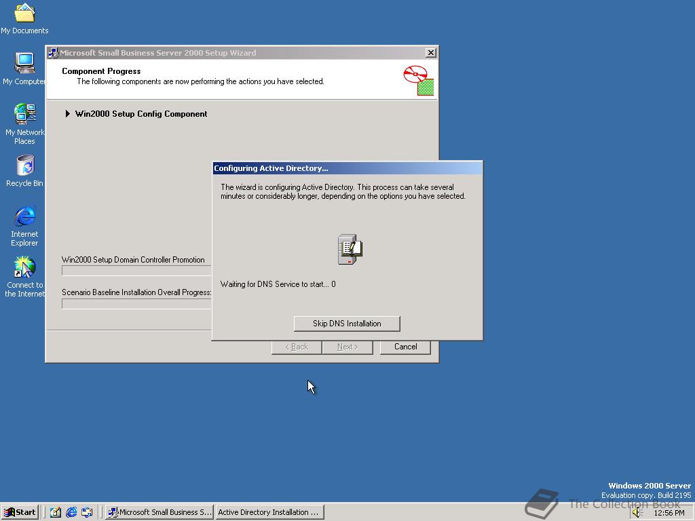Image resolution: width=695 pixels, height=521 pixels.
Task: Click Skip DNS Installation button
Action: pos(347,324)
